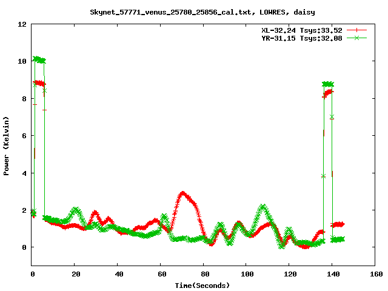Click the plot title Skynet_57771_venus_25780_25856_cal.txt, LOWRES, daisy
The image size is (388, 291).
pyautogui.click(x=202, y=12)
